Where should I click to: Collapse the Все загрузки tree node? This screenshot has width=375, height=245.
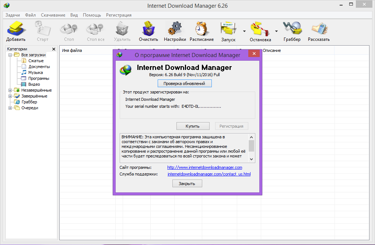10,55
